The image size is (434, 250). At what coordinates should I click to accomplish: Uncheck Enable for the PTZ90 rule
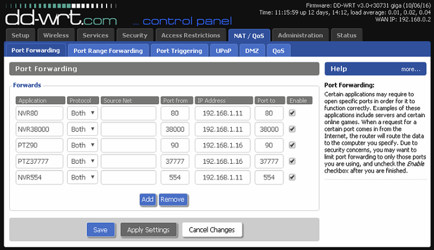[292, 145]
